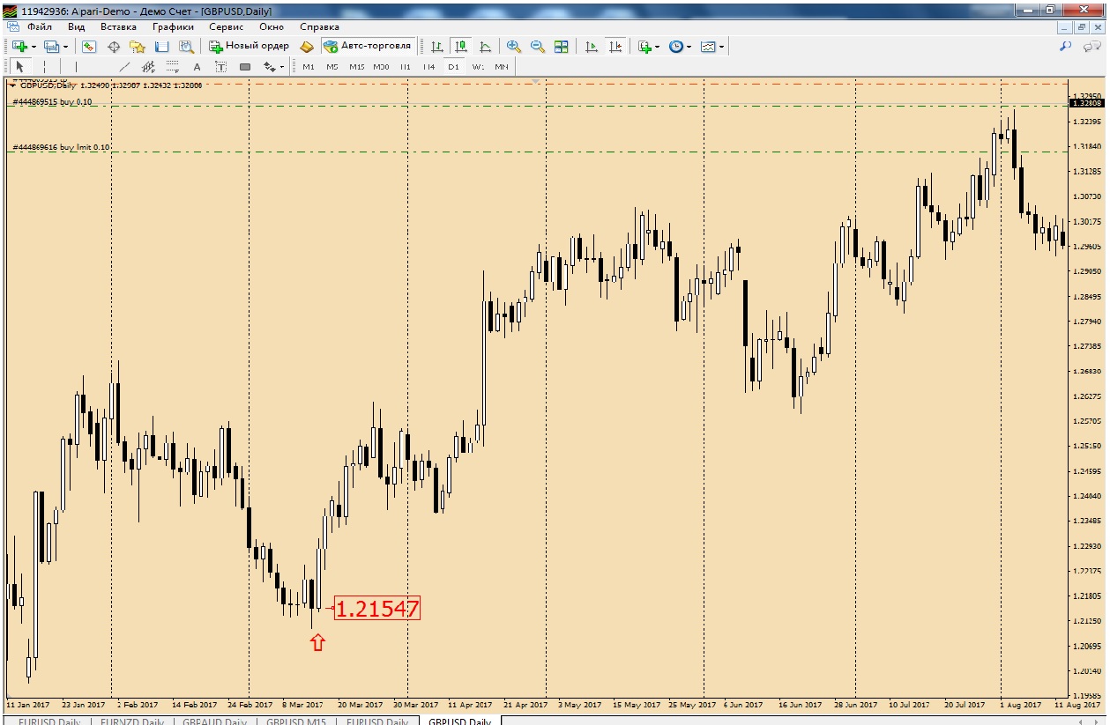Switch to the GBPAUD Daily chart tab
The height and width of the screenshot is (725, 1110).
(214, 721)
